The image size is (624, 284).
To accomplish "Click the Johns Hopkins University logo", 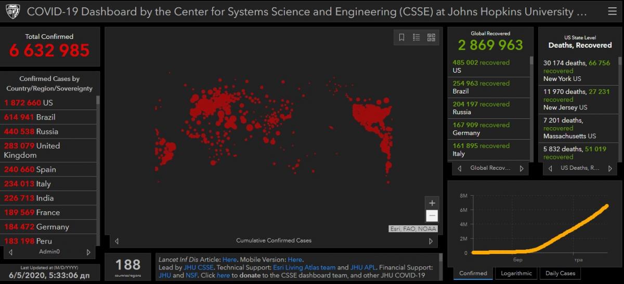I will click(x=12, y=11).
